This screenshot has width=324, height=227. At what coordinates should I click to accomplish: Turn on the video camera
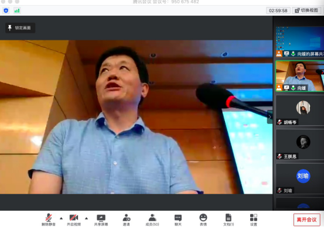tap(74, 220)
